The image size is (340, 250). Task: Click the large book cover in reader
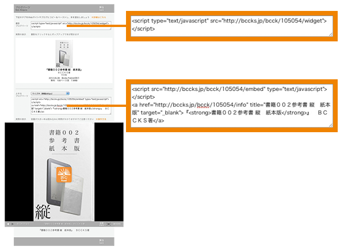[64, 172]
